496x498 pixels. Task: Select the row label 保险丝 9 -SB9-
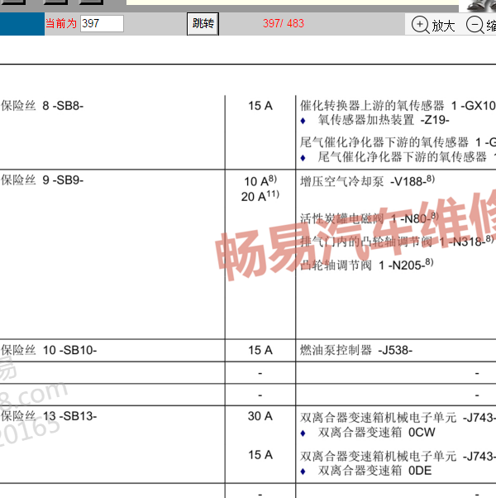coord(42,180)
